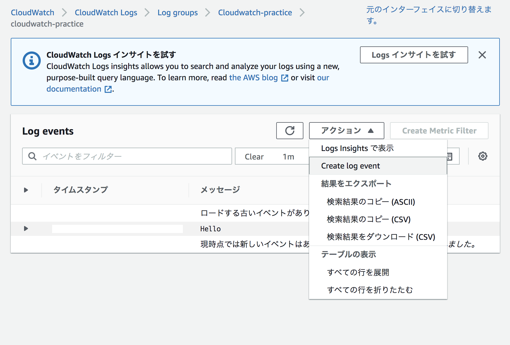This screenshot has height=345, width=510.
Task: Click the info icon in the insights banner
Action: tap(32, 60)
